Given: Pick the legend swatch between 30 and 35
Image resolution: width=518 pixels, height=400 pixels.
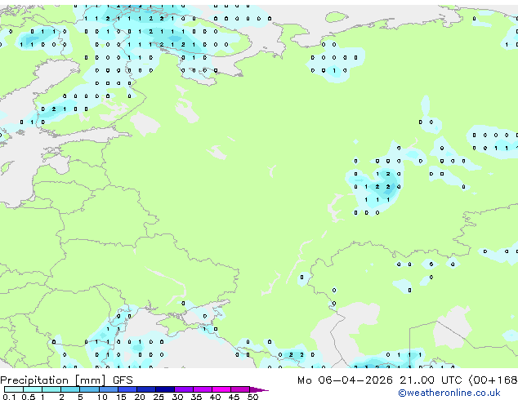Looking at the screenshot, I should (x=183, y=389).
